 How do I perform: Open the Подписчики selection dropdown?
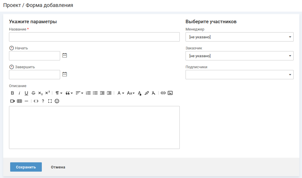point(239,75)
